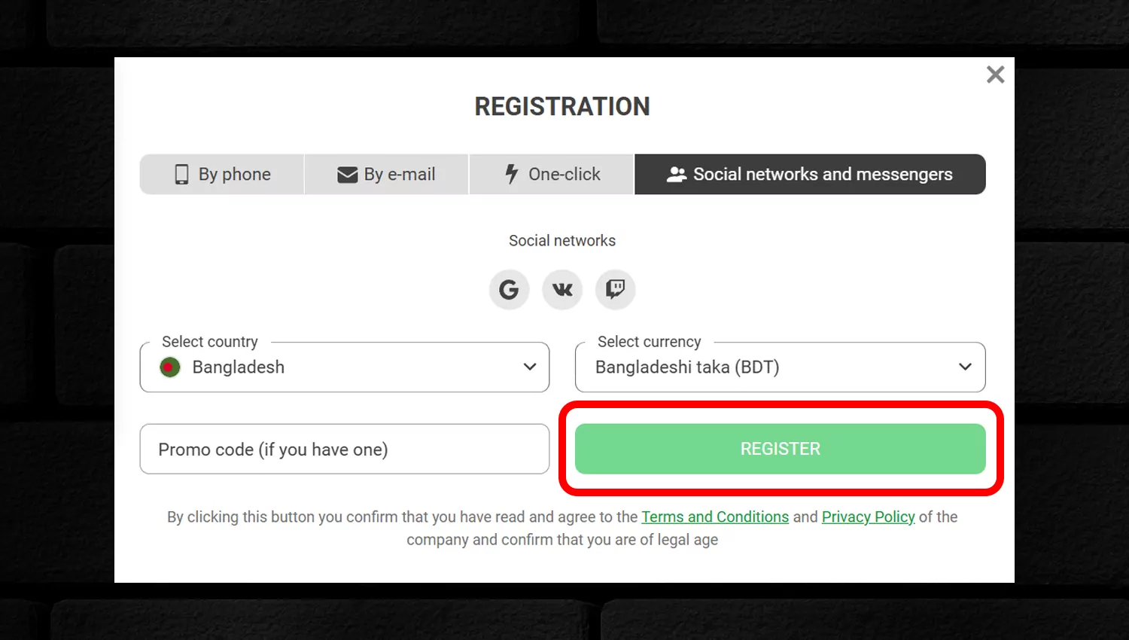Screen dimensions: 1129x640
Task: Click the people icon on Social networks tab
Action: [x=677, y=174]
